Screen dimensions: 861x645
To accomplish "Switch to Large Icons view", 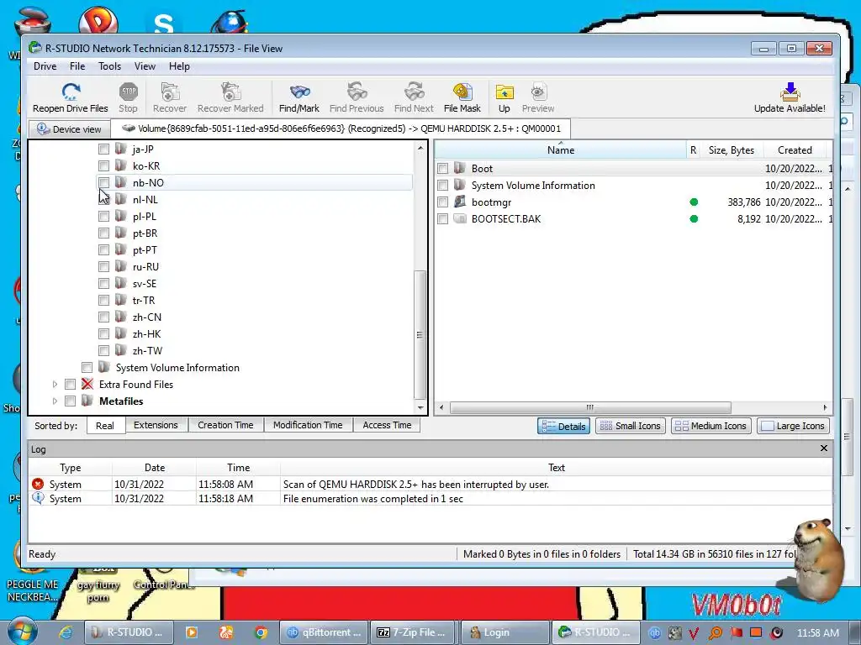I will coord(794,426).
